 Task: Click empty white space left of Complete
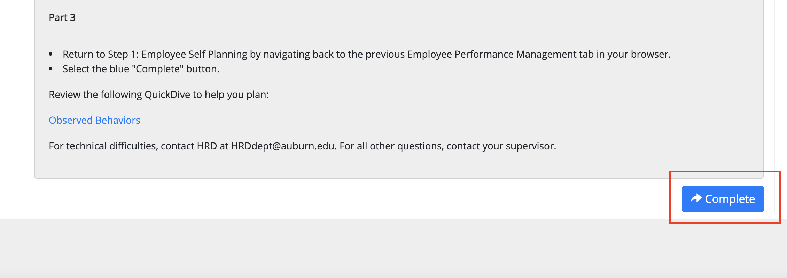tap(348, 199)
